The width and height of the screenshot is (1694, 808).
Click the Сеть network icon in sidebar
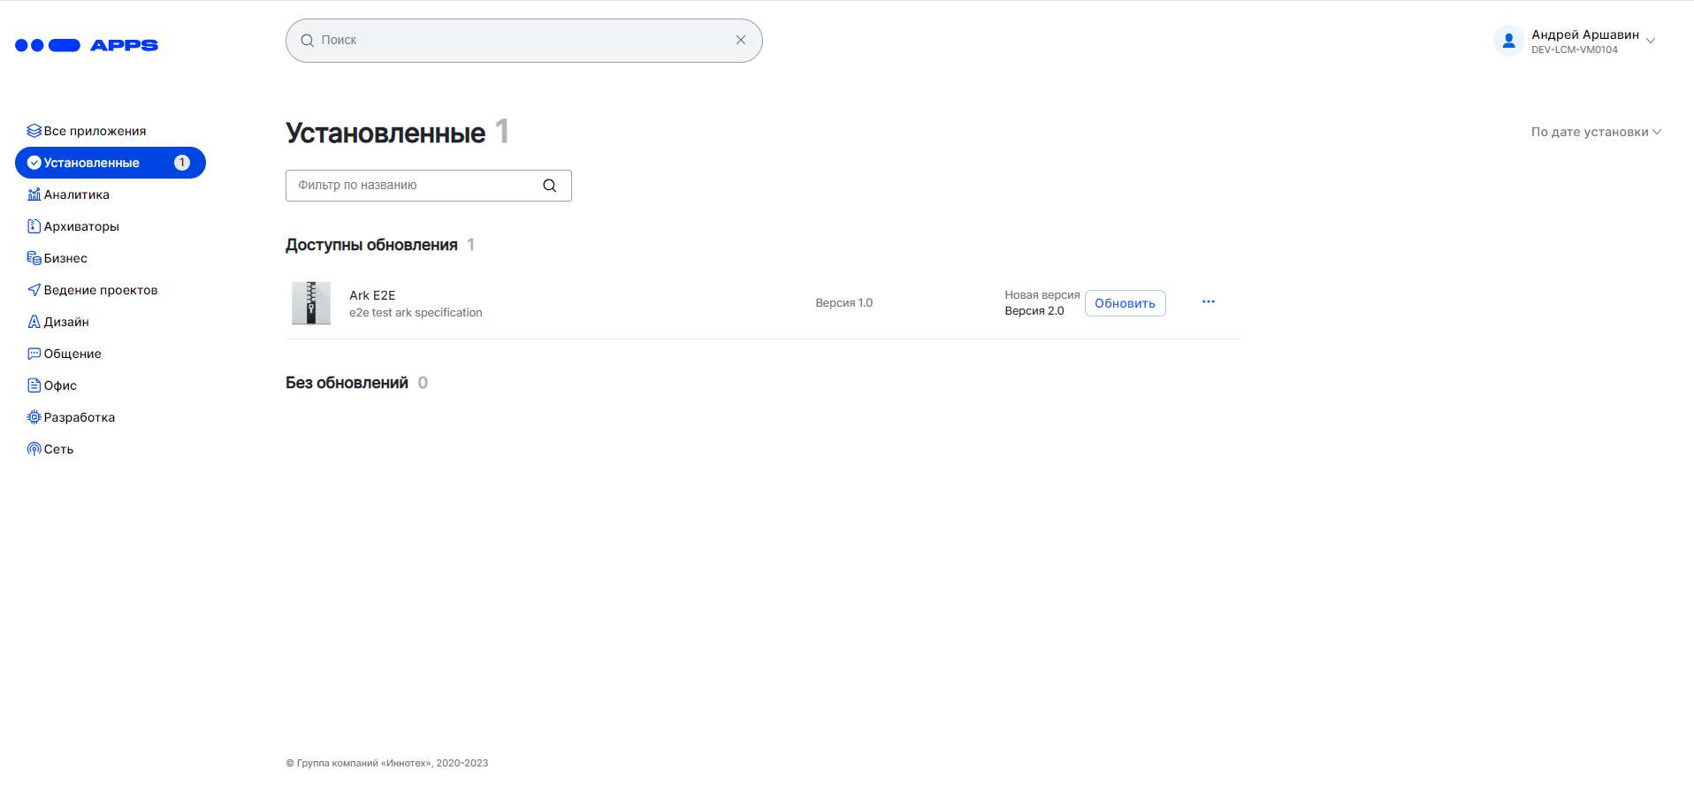34,449
